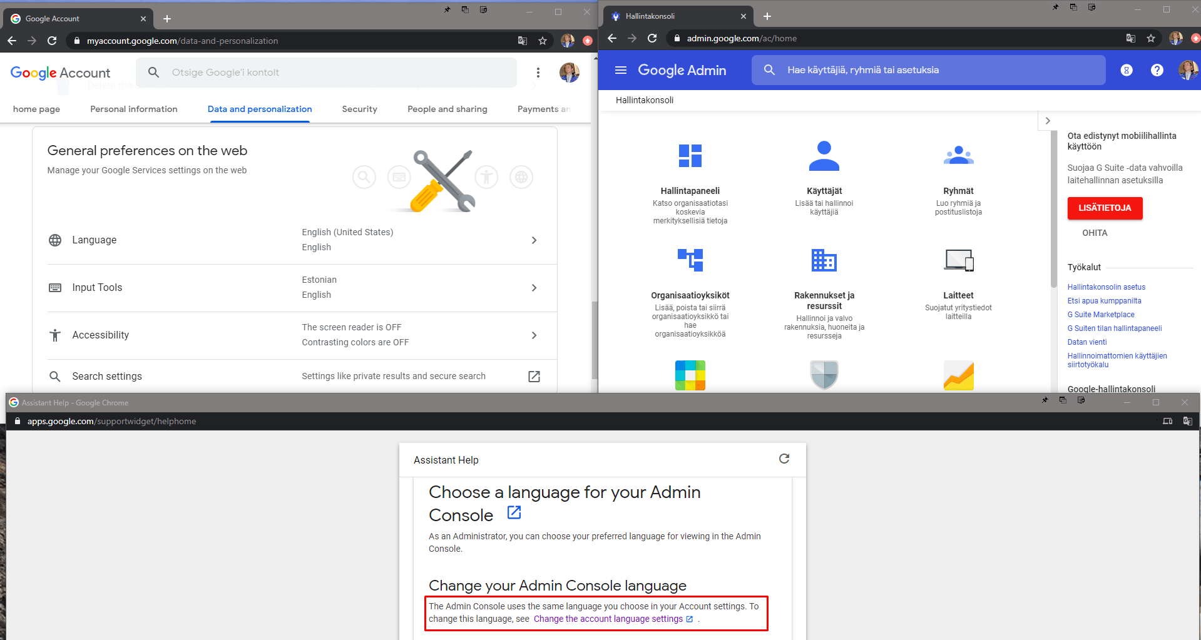The image size is (1201, 640).
Task: Open G Suiten tilan hallintapaneeli link
Action: pos(1114,328)
